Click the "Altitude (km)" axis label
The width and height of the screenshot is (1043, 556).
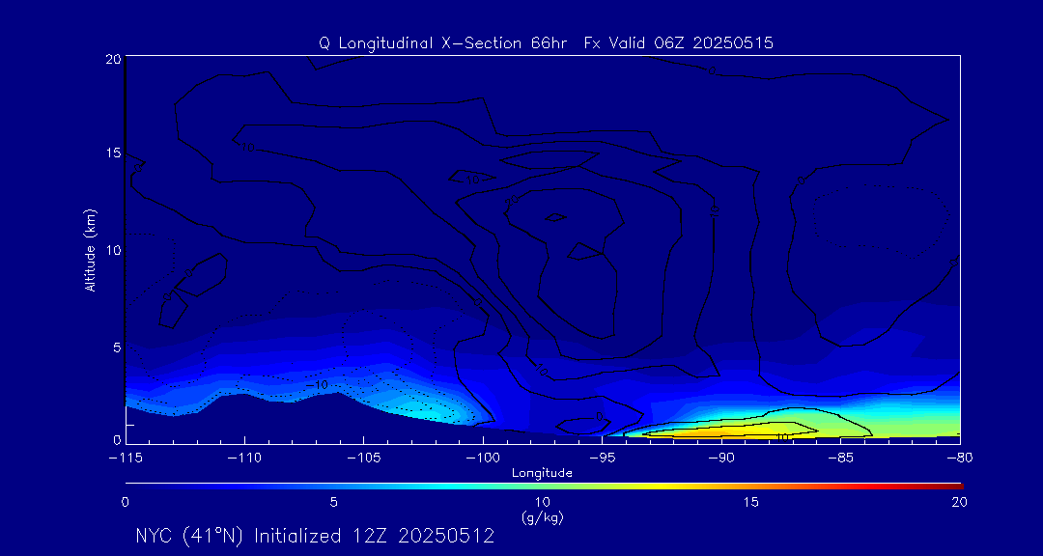click(91, 249)
